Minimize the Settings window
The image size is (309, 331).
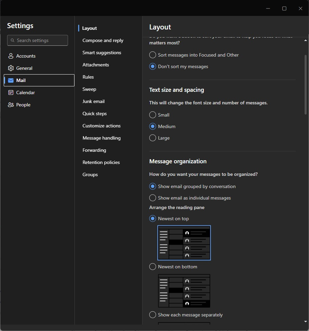[x=268, y=8]
